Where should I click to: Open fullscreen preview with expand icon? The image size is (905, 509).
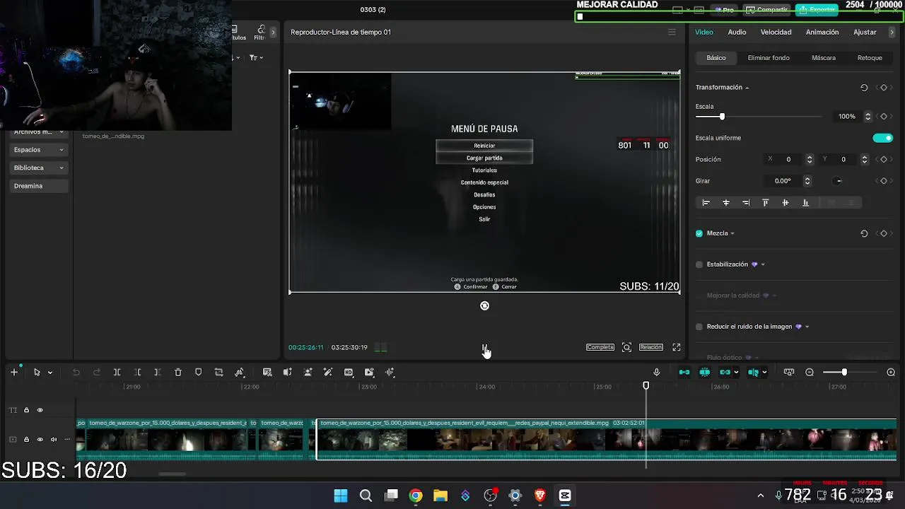[x=677, y=347]
